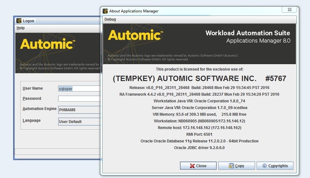Click the copyright symbol icon on Copyrights button
Viewport: 310px width, 178px height.
(265, 166)
